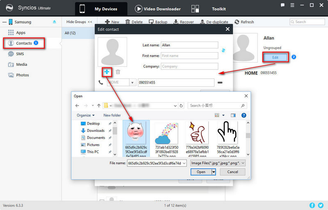Click the contact avatar placeholder in dialog
Viewport: 328px width, 210px height.
coord(112,52)
